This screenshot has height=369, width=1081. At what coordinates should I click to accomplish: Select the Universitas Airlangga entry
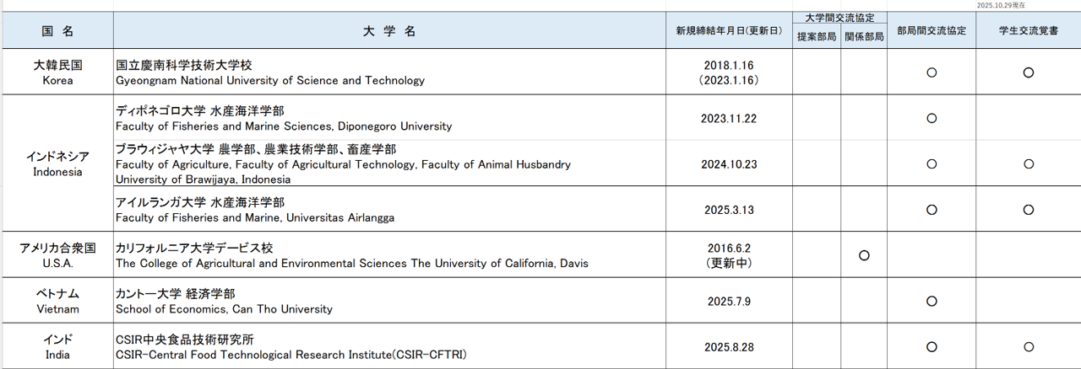(x=255, y=210)
